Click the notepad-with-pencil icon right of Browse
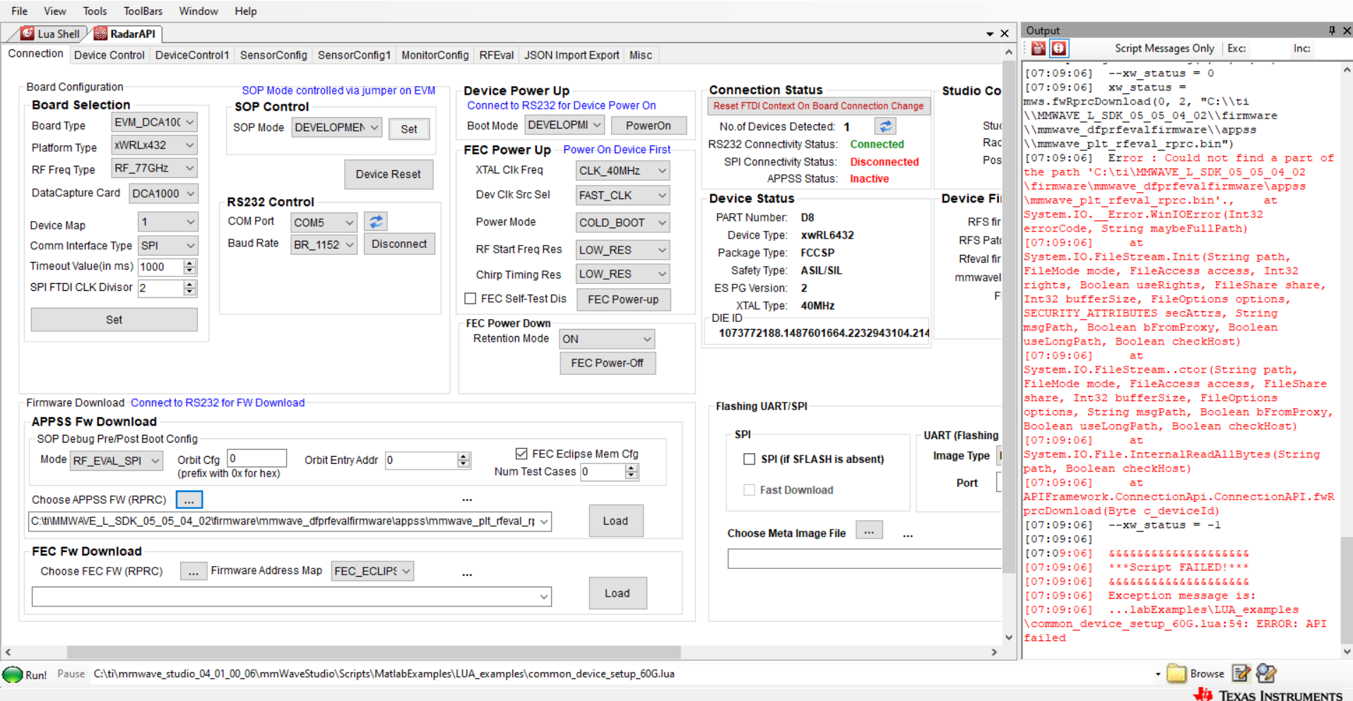This screenshot has width=1353, height=701. pyautogui.click(x=1241, y=673)
